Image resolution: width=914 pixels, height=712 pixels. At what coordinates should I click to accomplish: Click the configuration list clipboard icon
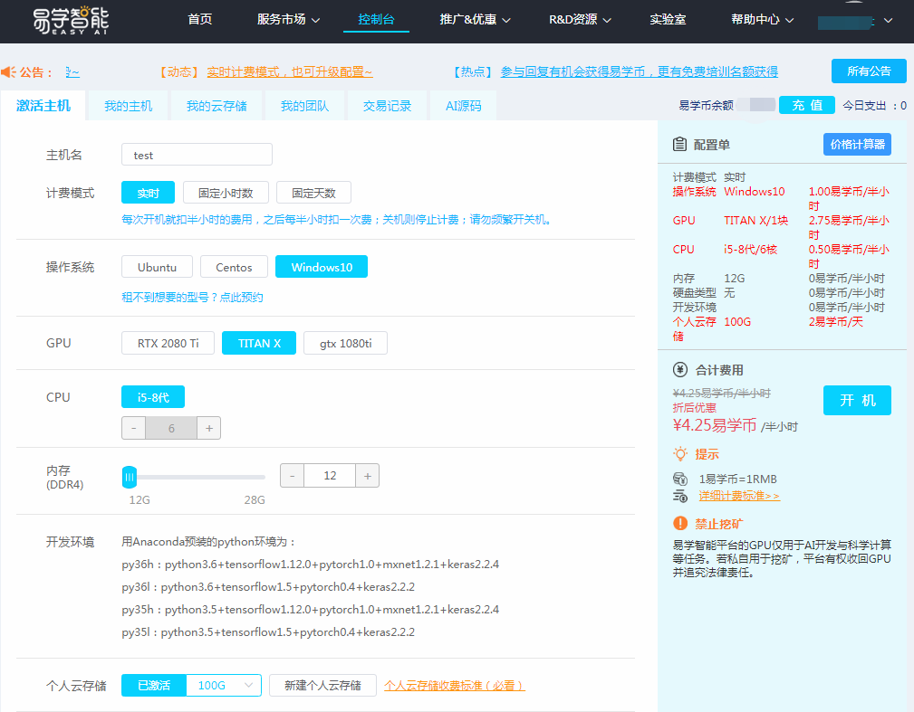[x=679, y=145]
